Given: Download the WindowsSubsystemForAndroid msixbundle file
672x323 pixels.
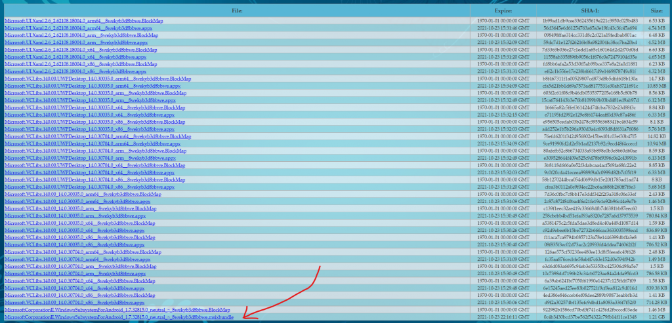Looking at the screenshot, I should (118, 317).
